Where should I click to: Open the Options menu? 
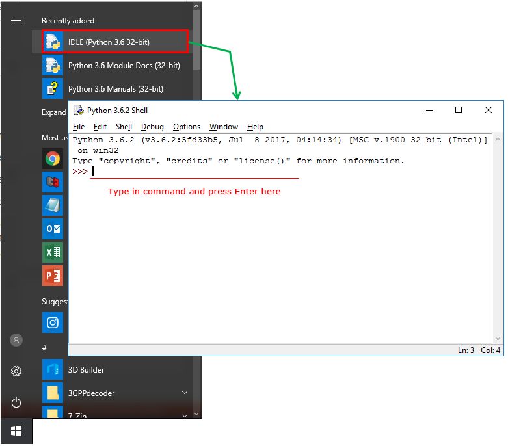[187, 127]
